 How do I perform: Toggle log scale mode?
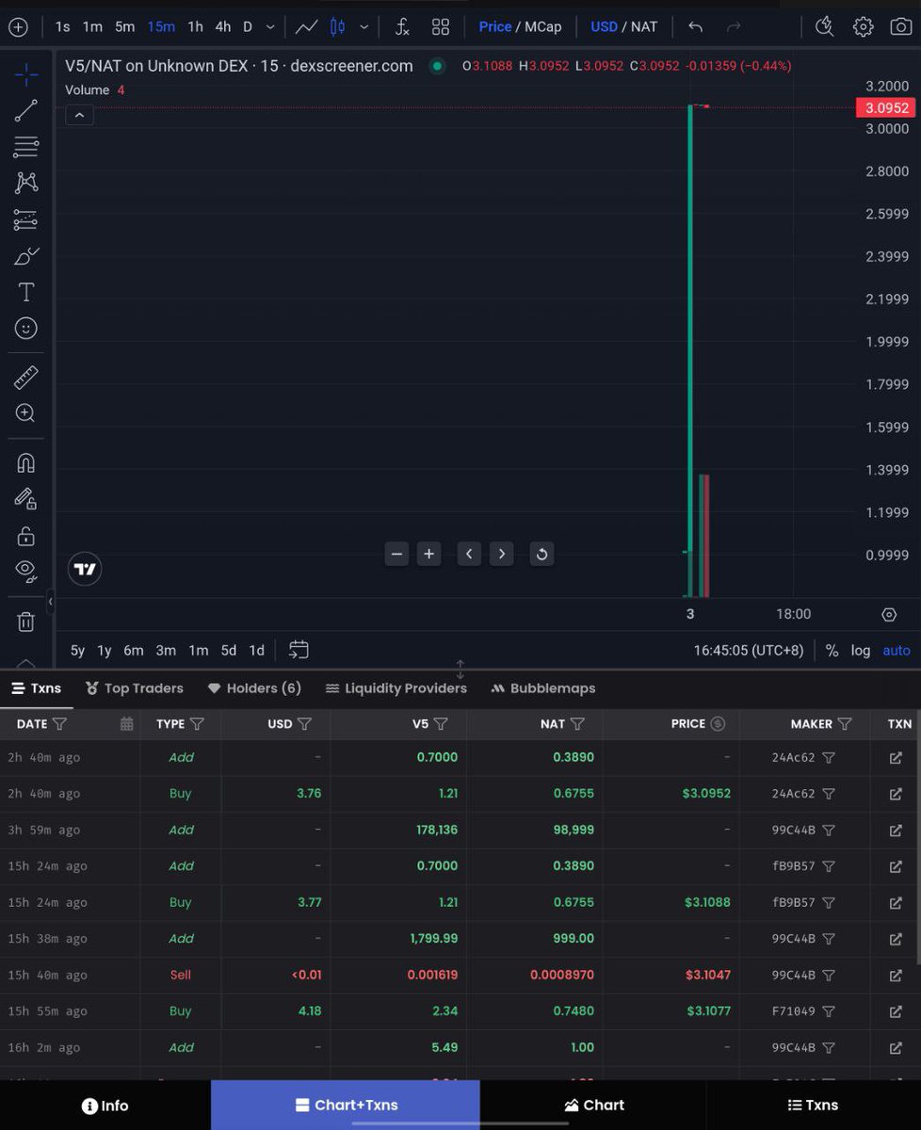coord(861,651)
